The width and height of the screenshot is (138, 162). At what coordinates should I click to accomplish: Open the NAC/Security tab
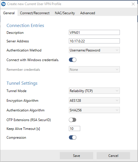(x=65, y=13)
